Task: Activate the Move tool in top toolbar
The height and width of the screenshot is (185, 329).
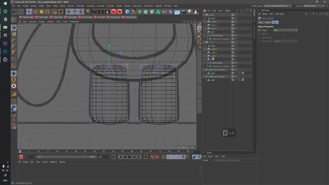Action: [35, 12]
